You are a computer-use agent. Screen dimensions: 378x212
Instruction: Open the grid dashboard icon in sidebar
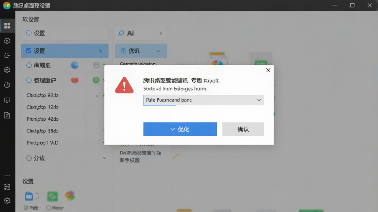7,25
